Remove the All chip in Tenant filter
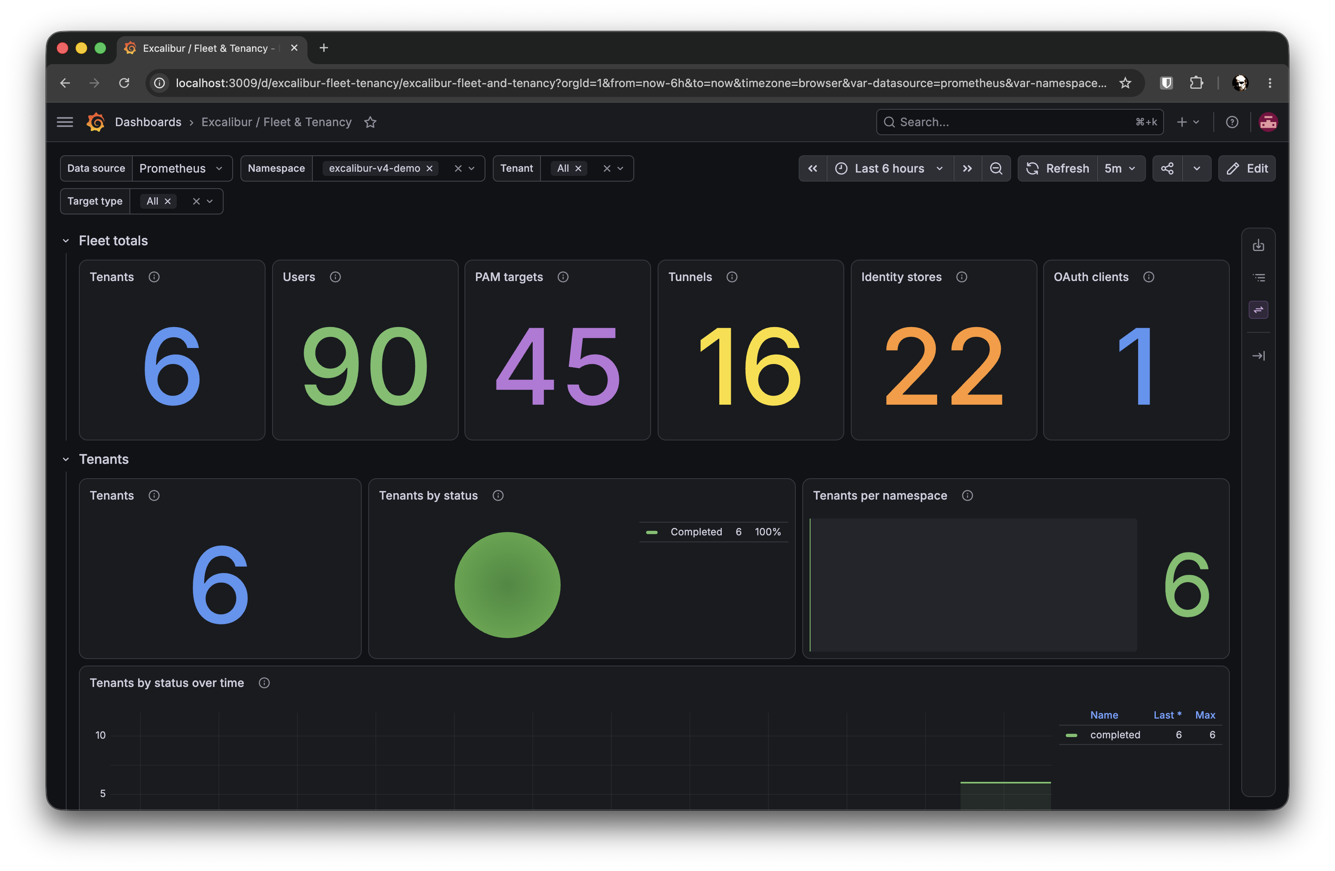Viewport: 1335px width, 871px height. click(578, 168)
